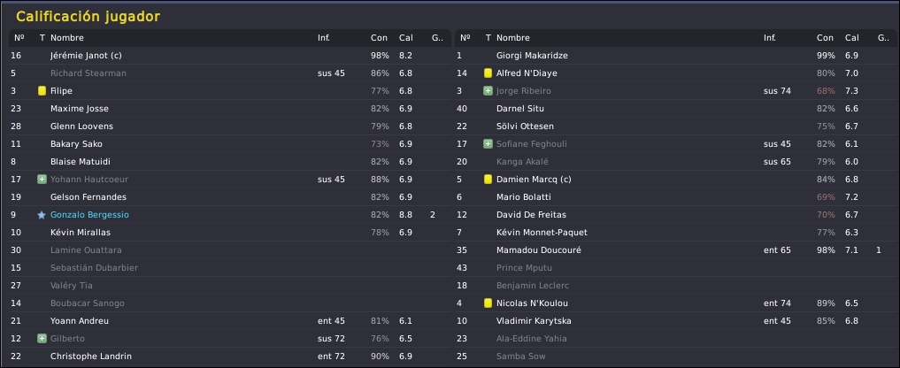Image resolution: width=900 pixels, height=368 pixels.
Task: Sort right table by Con column header
Action: (825, 38)
